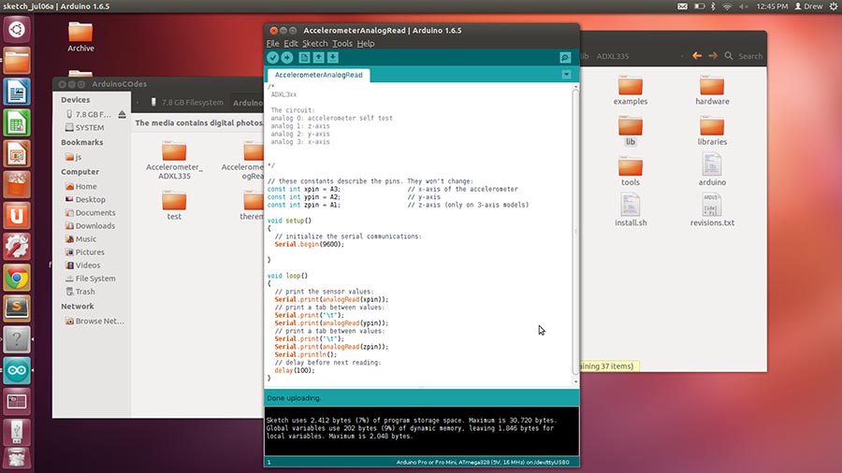Viewport: 842px width, 473px height.
Task: Click the back arrow in rear file manager
Action: coord(697,56)
